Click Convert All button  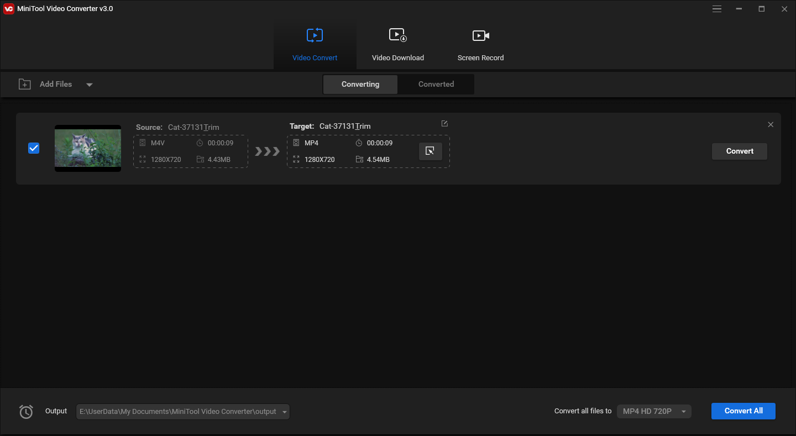(x=743, y=411)
